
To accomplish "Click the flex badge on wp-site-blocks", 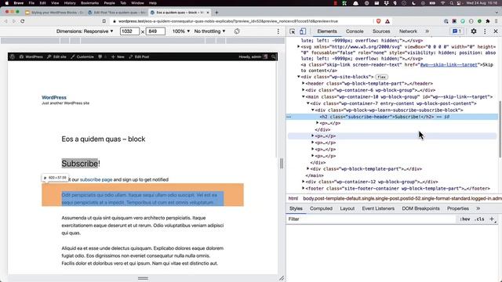I will click(381, 77).
